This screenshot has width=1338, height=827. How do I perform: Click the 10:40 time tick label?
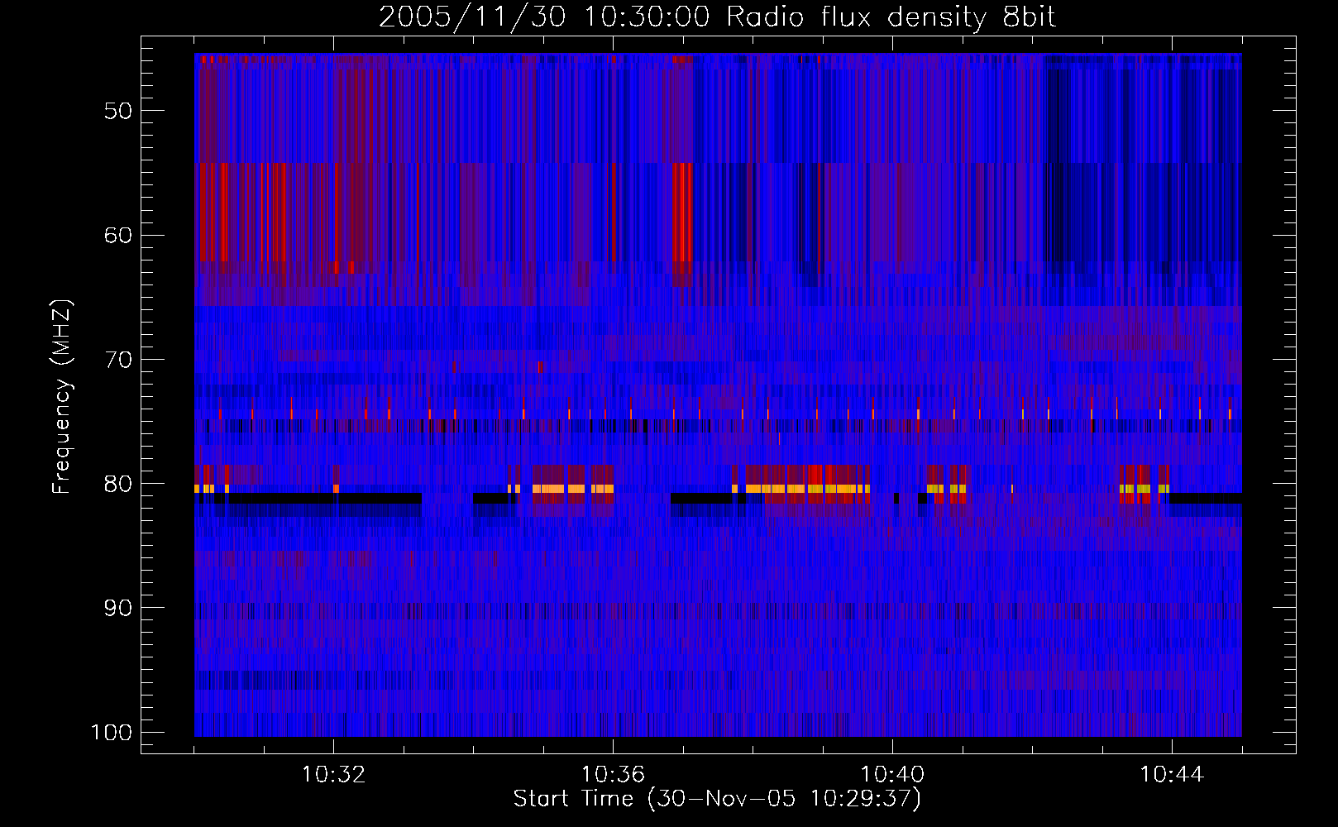[x=892, y=775]
